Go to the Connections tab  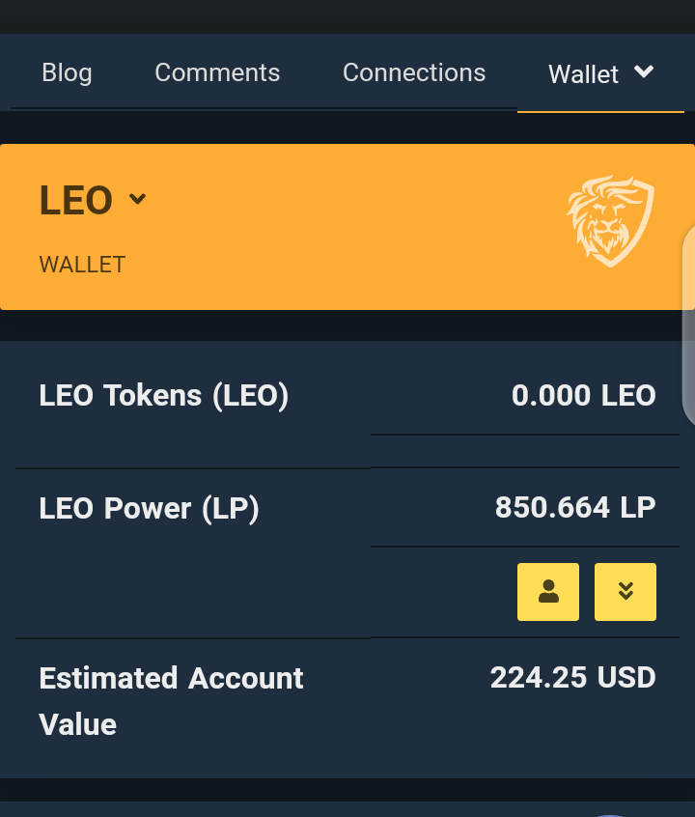414,72
